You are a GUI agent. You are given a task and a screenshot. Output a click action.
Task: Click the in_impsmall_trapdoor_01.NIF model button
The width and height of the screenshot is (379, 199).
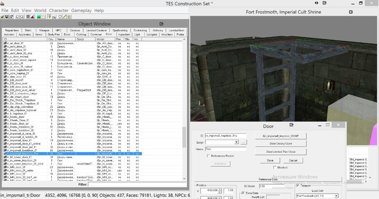(281, 136)
